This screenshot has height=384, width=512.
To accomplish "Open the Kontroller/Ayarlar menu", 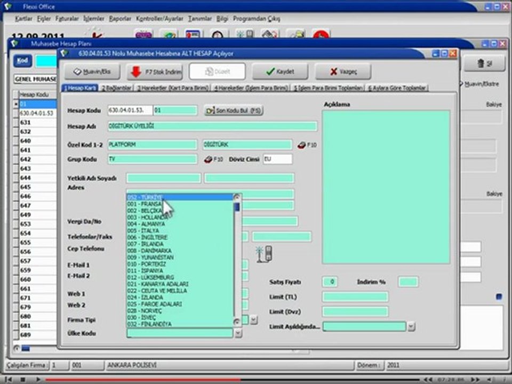I will (x=159, y=19).
